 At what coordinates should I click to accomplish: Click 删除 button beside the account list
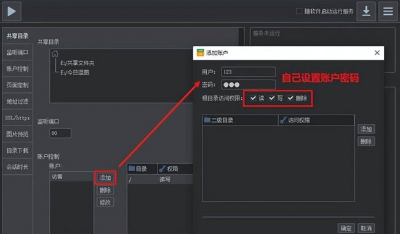click(x=105, y=190)
